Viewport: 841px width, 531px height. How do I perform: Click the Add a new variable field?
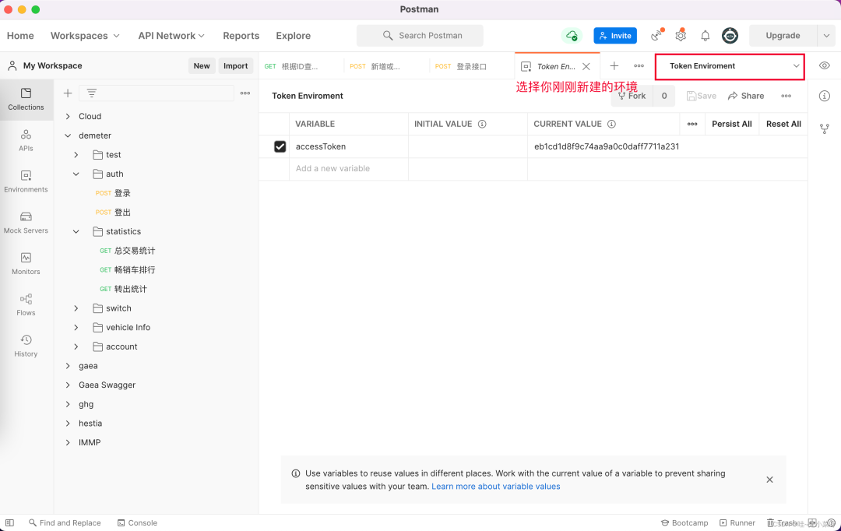click(349, 168)
